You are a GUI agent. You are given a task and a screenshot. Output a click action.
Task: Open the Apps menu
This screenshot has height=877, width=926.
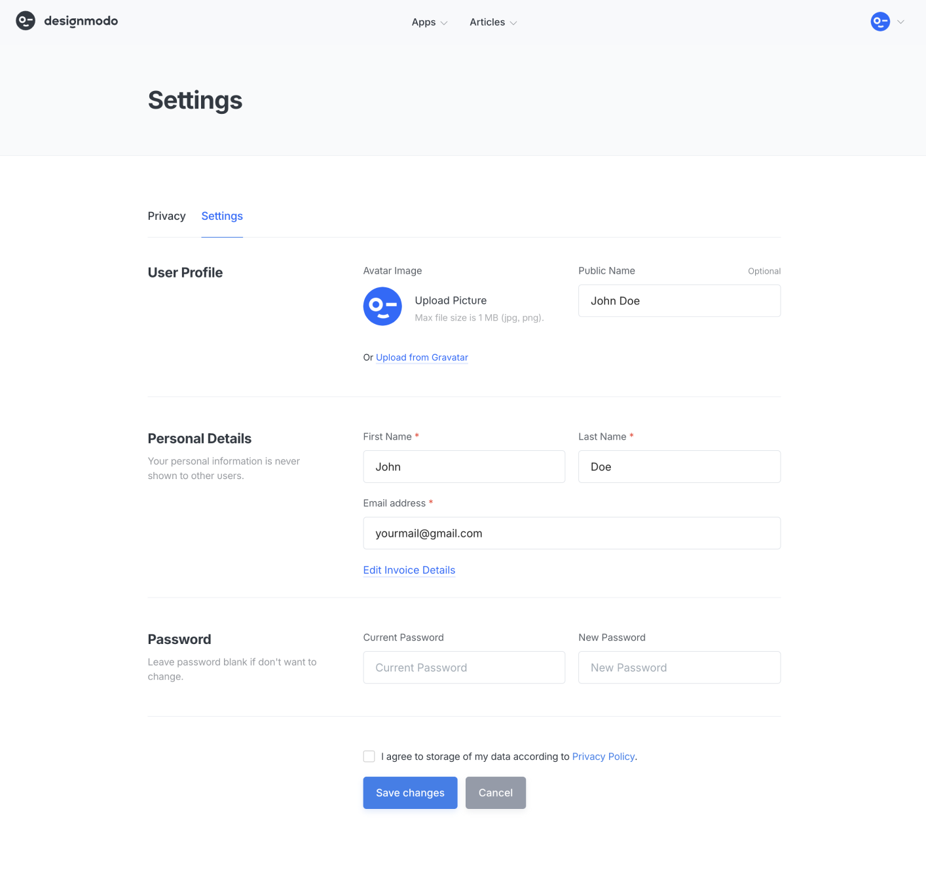pyautogui.click(x=430, y=22)
